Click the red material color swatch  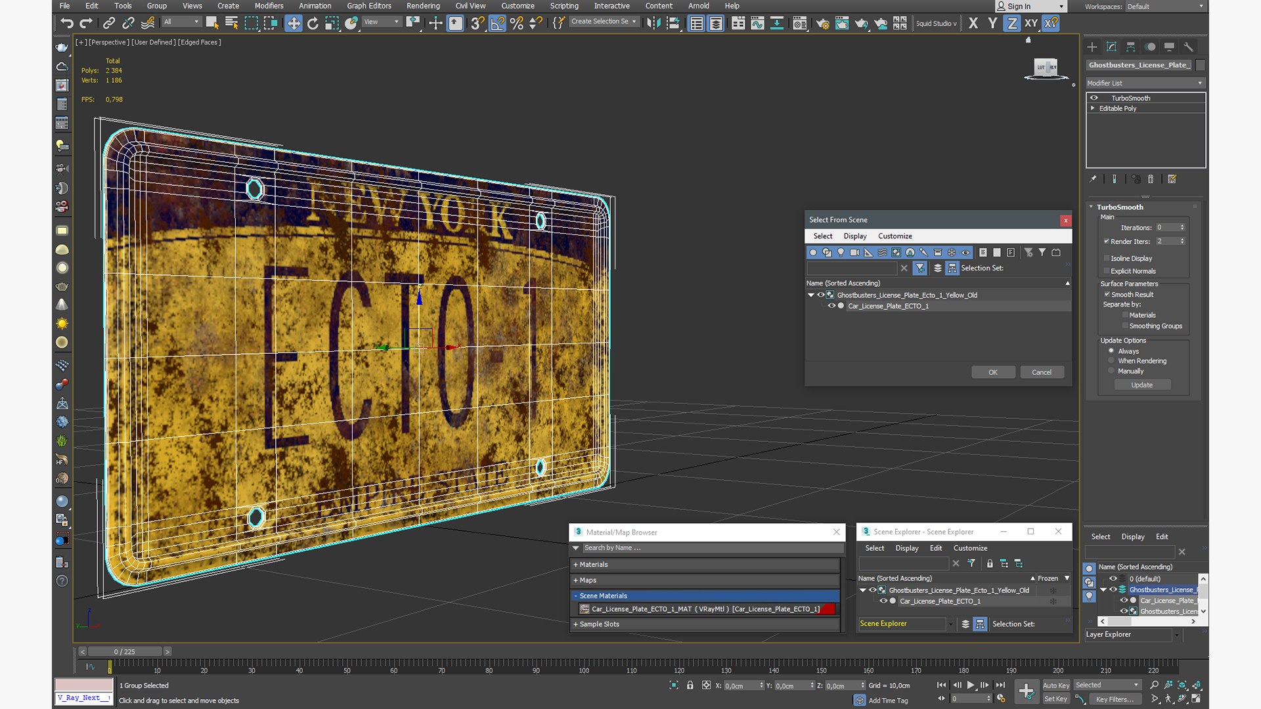point(828,609)
